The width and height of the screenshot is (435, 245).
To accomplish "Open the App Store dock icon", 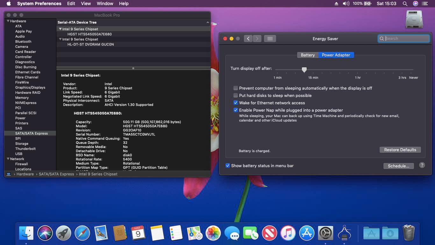I will 307,233.
